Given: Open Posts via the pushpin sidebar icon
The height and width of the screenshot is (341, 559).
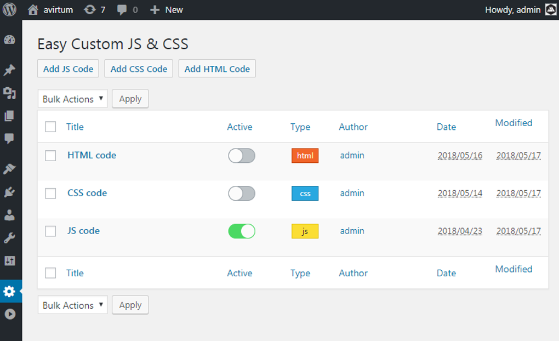Looking at the screenshot, I should point(9,70).
